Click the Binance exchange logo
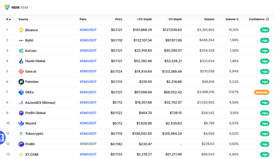This screenshot has height=159, width=274. coord(21,30)
